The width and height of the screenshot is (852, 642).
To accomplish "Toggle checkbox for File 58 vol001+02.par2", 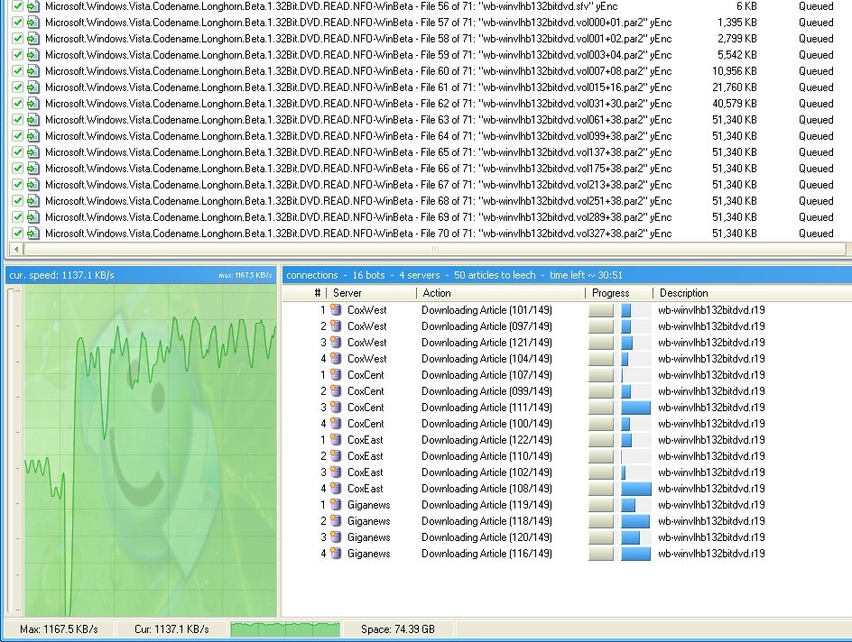I will [x=17, y=39].
